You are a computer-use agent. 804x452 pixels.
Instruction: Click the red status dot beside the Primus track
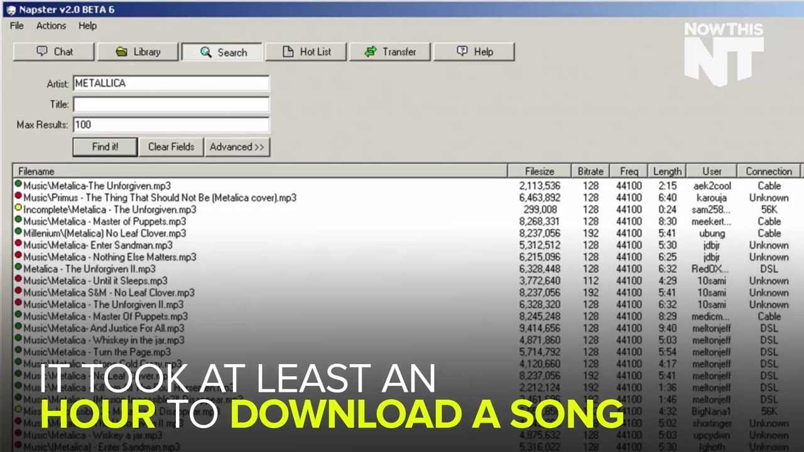pos(18,196)
